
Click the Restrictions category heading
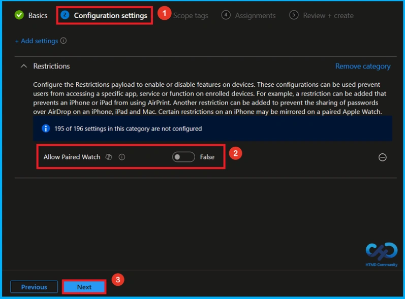51,67
